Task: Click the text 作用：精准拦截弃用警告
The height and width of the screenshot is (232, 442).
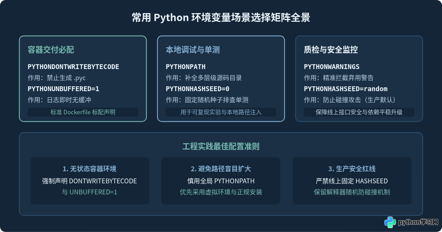Action: [339, 78]
